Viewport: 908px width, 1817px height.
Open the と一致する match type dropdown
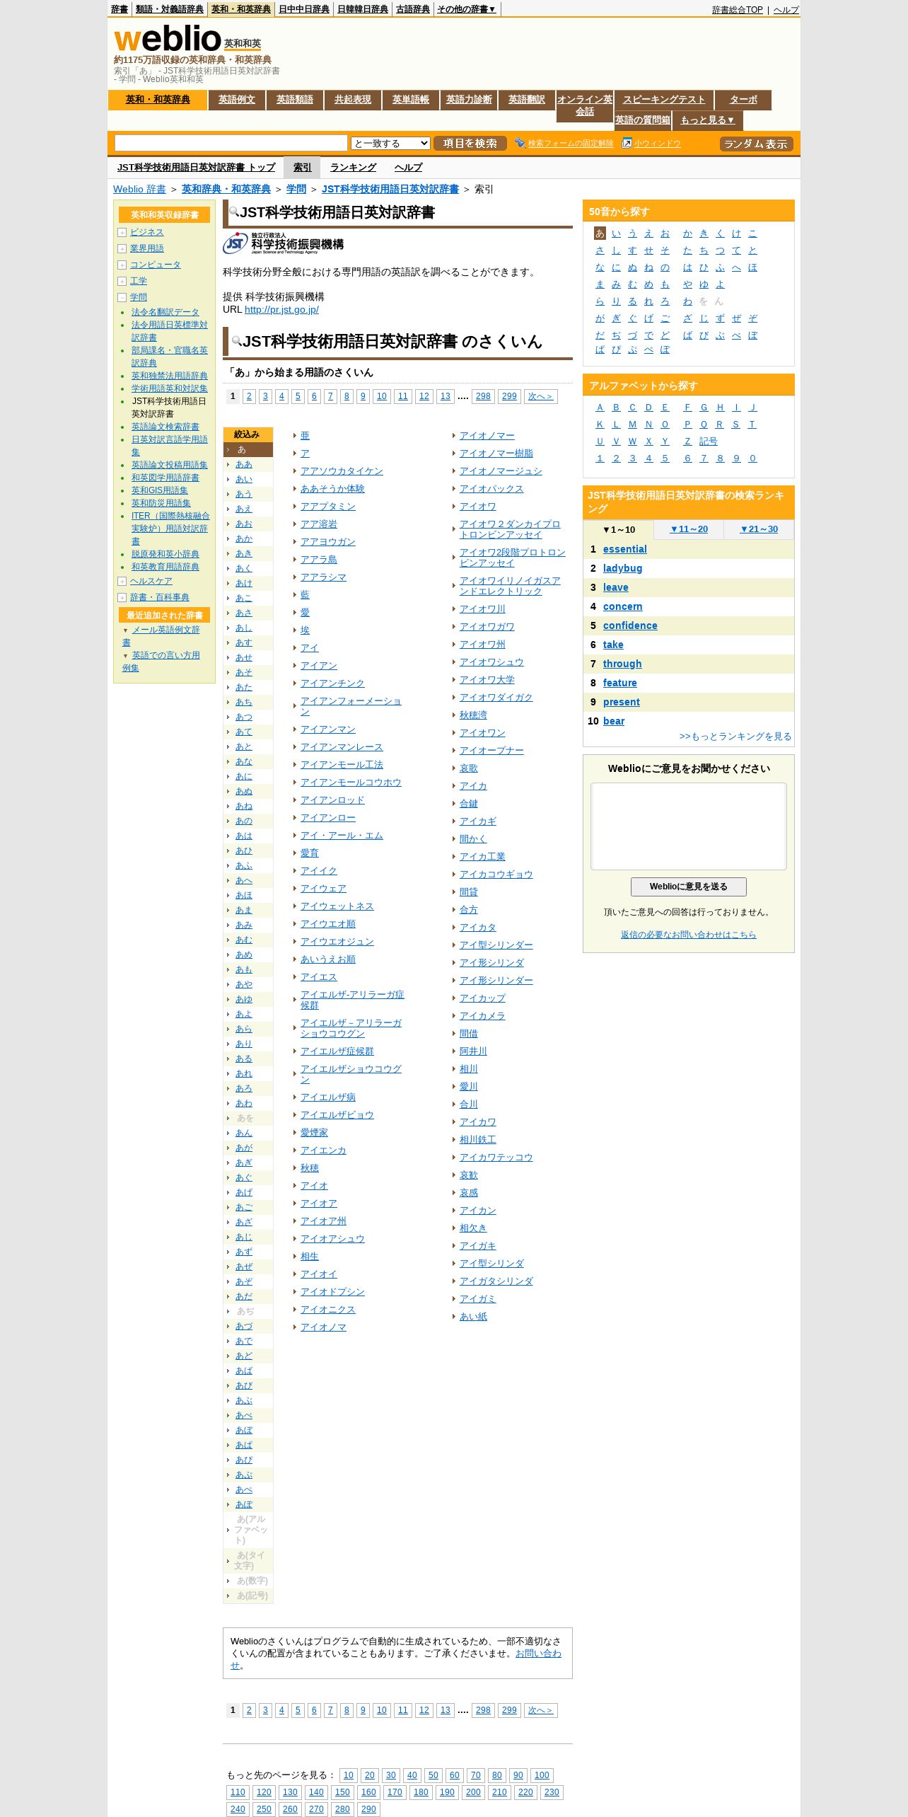[x=390, y=143]
